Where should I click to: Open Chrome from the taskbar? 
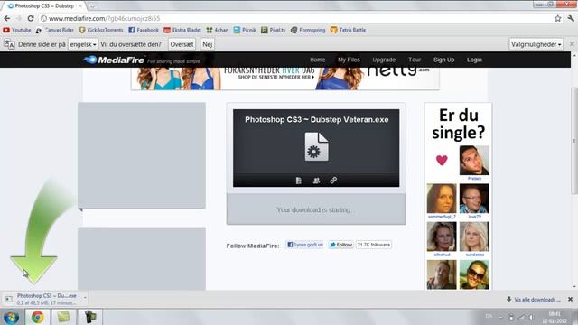(37, 317)
